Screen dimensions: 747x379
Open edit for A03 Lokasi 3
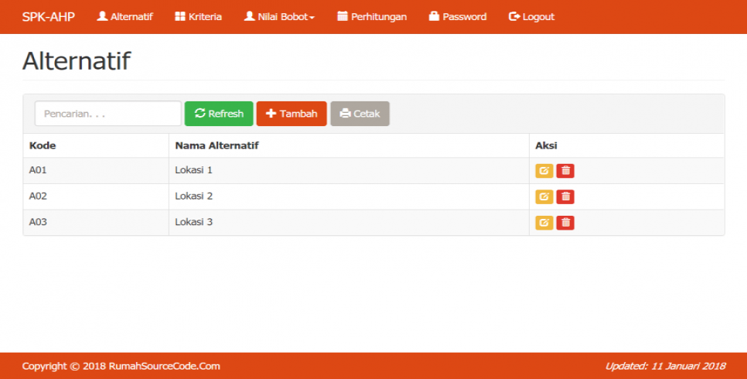click(x=544, y=223)
